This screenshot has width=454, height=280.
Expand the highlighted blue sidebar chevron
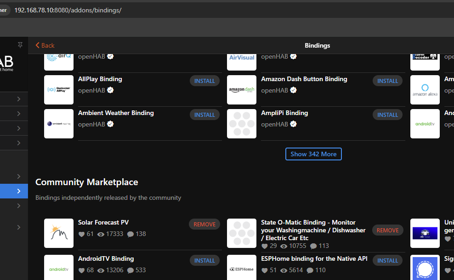pyautogui.click(x=18, y=191)
